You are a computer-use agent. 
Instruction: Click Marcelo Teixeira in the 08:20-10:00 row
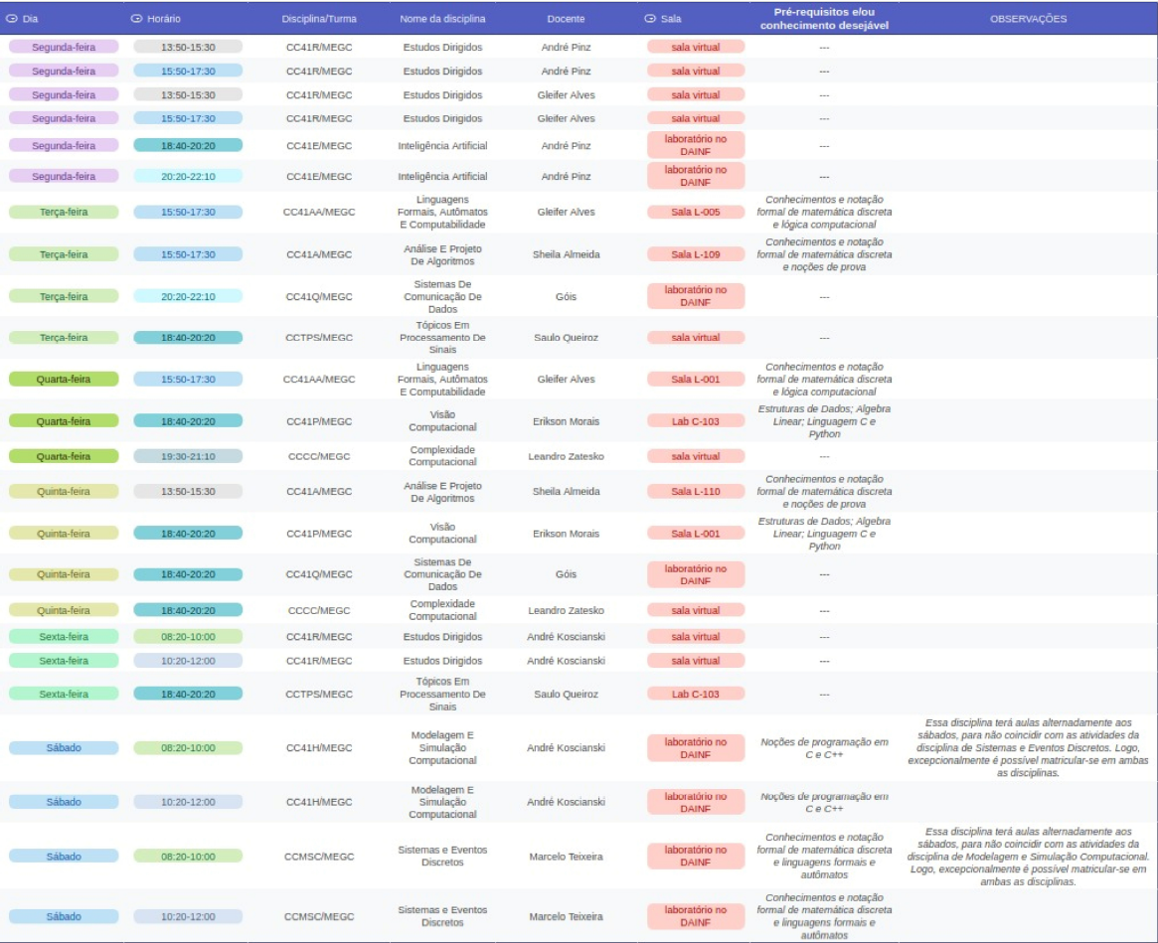click(x=566, y=856)
